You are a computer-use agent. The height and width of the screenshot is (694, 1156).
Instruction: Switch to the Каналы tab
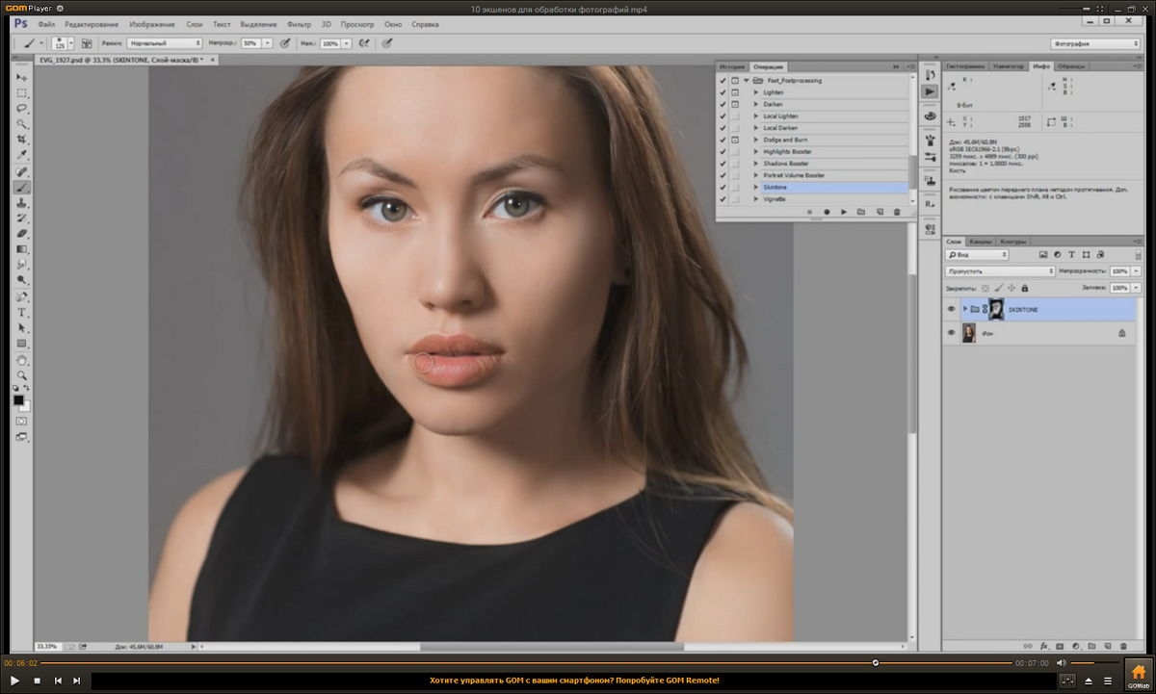tap(981, 242)
